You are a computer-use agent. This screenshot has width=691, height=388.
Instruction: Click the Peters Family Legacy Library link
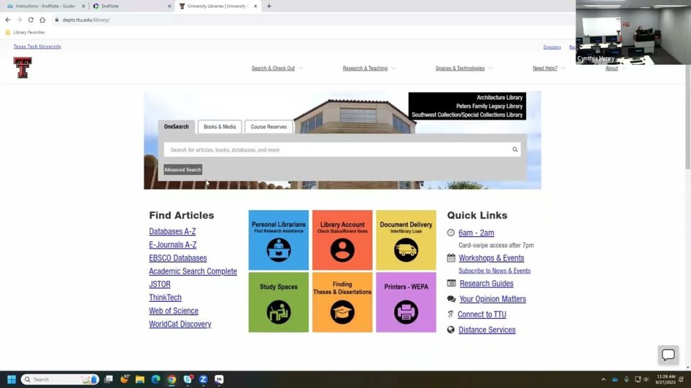489,106
